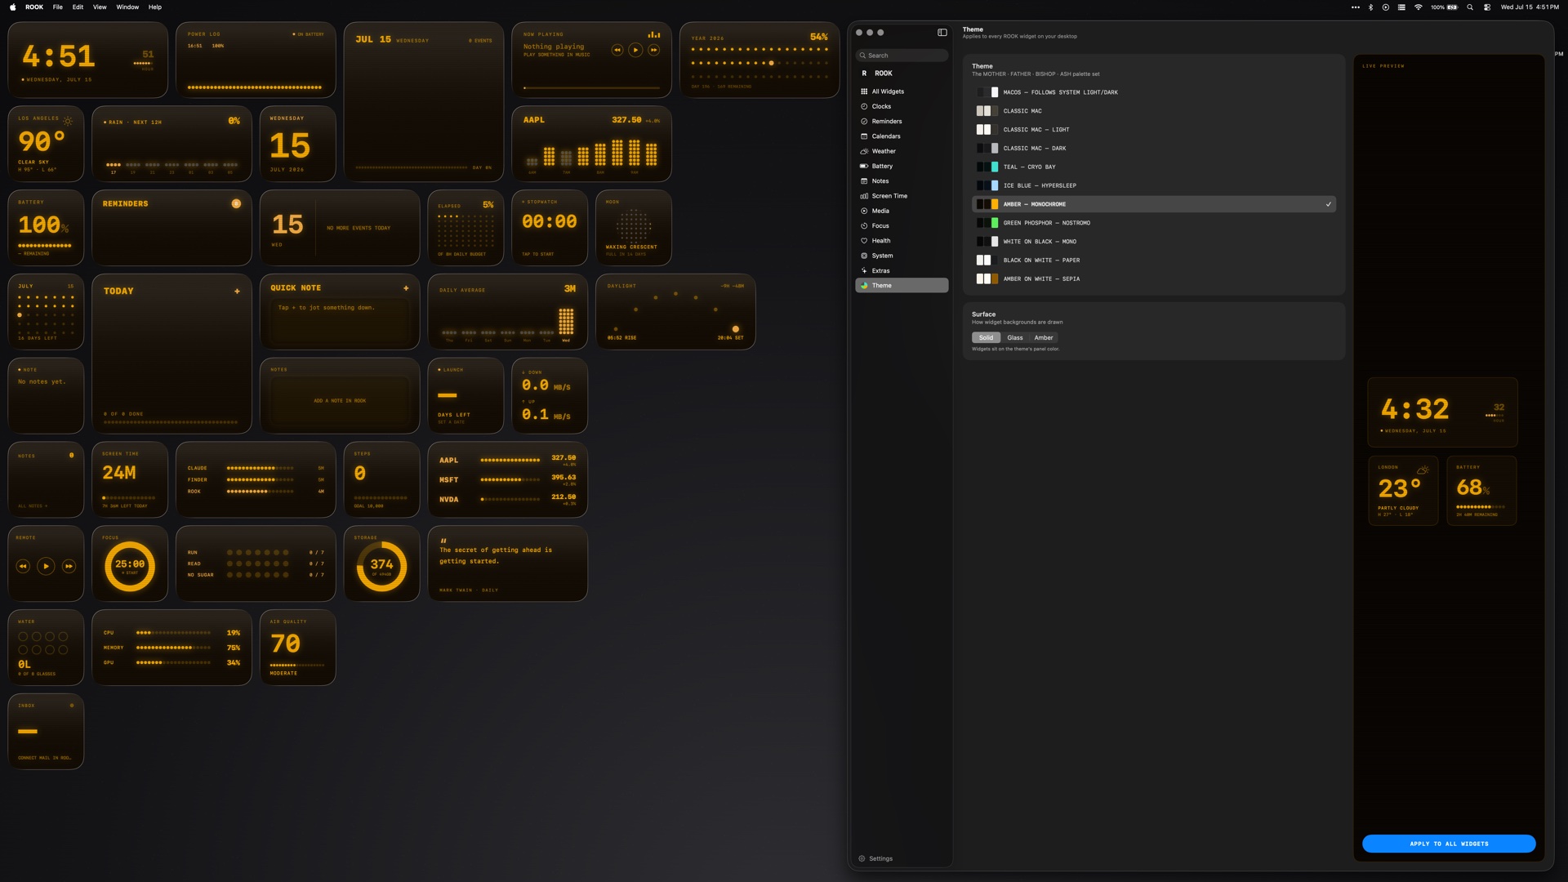Click Apply To All Widgets button
The image size is (1568, 882).
click(1448, 844)
